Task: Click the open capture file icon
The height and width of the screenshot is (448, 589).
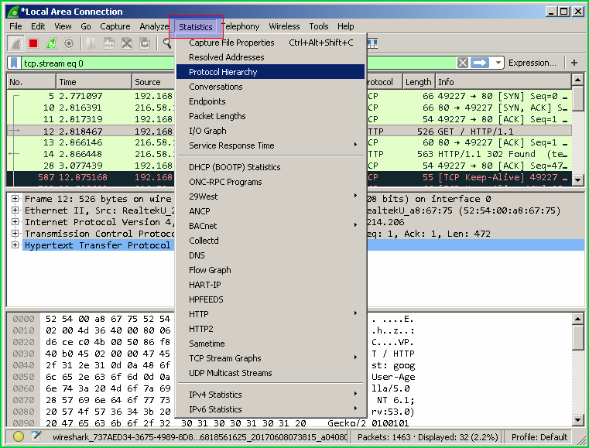Action: (x=91, y=43)
